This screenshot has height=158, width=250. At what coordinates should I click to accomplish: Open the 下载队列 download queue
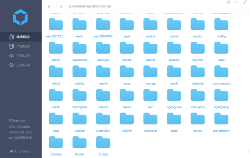click(21, 56)
